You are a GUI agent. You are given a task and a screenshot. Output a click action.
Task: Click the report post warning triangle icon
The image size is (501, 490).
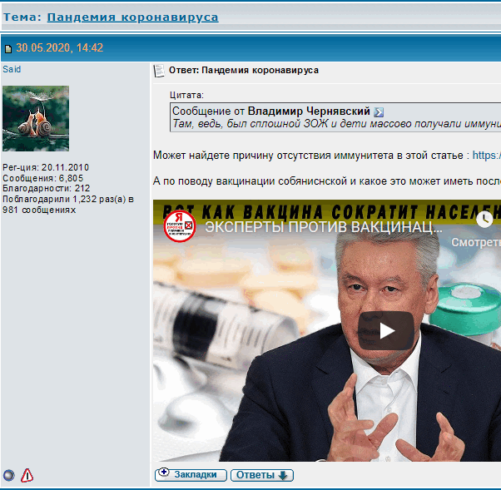tap(27, 476)
